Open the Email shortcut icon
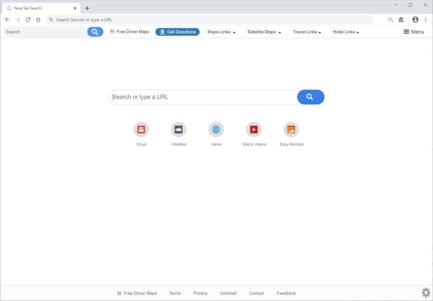The image size is (433, 301). coord(141,130)
